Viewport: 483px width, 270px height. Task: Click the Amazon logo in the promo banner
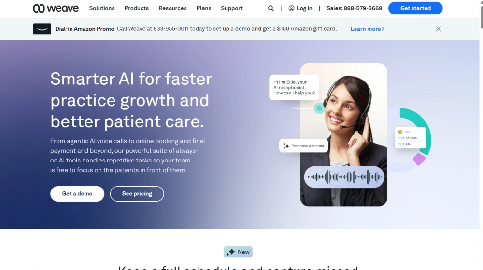click(42, 29)
